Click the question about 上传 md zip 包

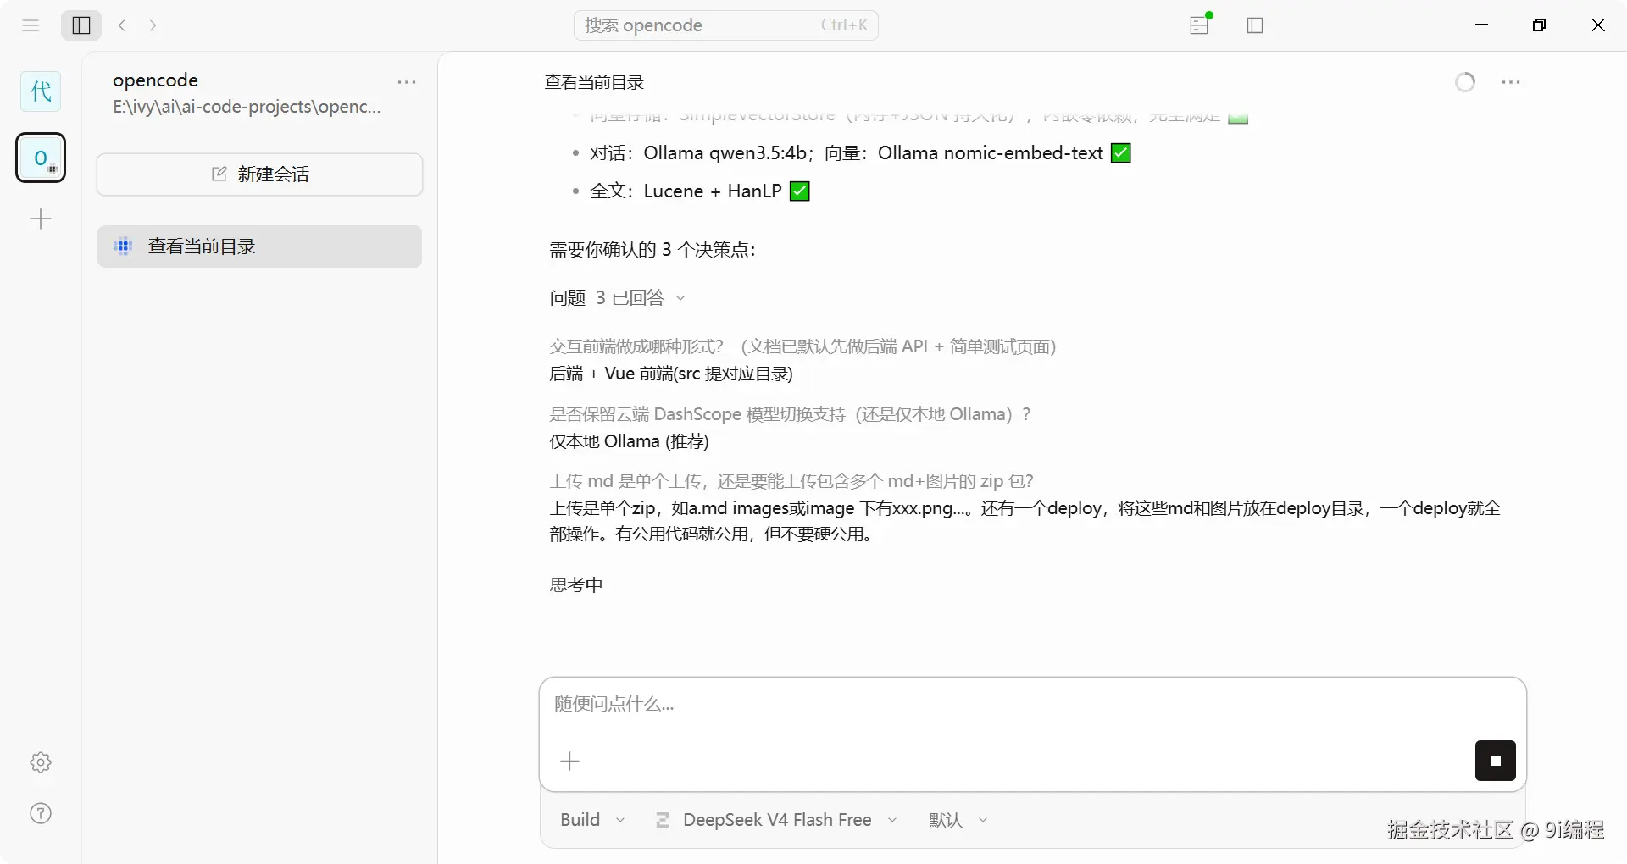[x=791, y=481]
